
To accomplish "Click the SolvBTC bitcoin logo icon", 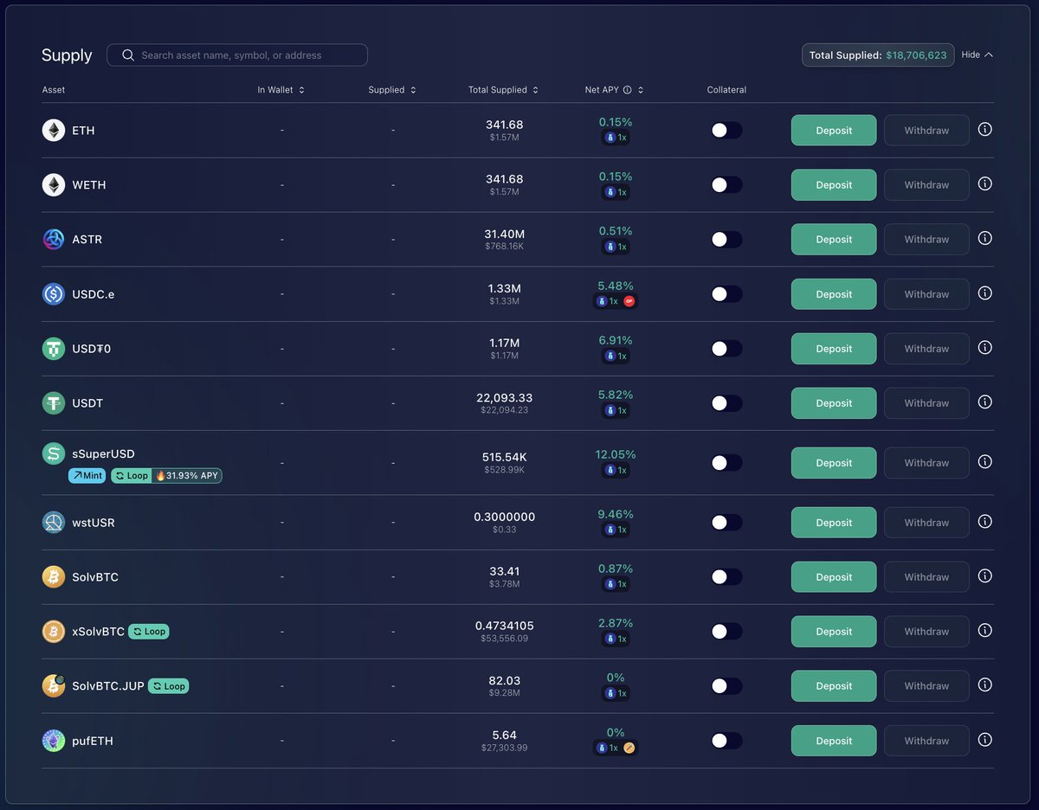I will pos(53,576).
